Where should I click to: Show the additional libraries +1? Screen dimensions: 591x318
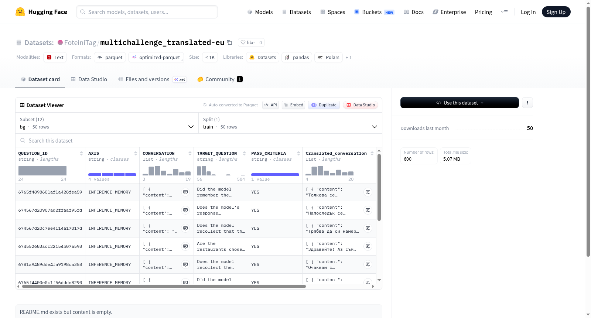click(349, 58)
